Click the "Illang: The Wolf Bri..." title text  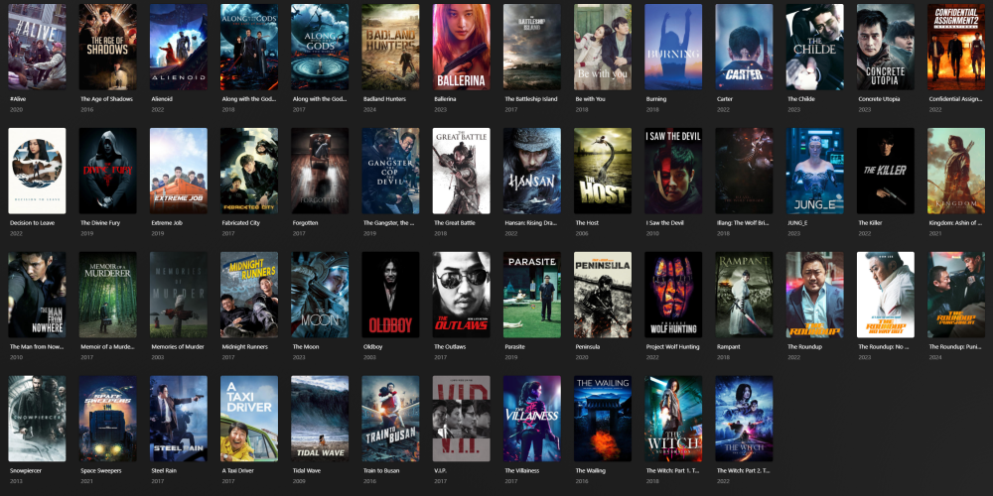[744, 222]
